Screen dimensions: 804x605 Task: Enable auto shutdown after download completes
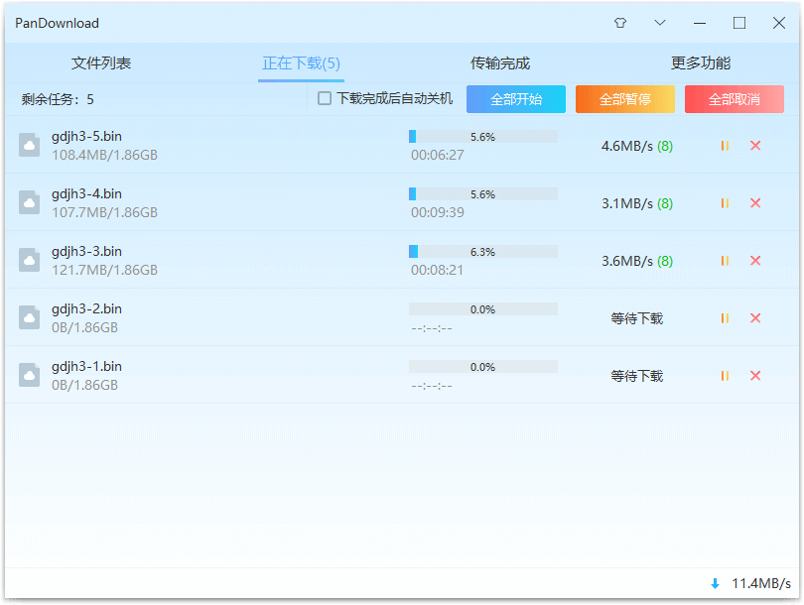tap(325, 98)
